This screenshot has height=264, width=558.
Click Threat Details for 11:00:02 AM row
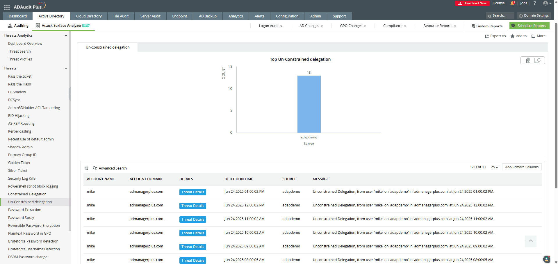pyautogui.click(x=193, y=220)
